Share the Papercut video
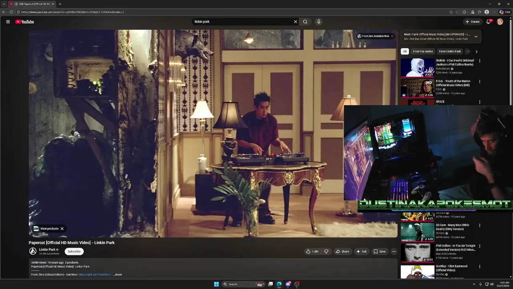This screenshot has width=513, height=289. (342, 251)
